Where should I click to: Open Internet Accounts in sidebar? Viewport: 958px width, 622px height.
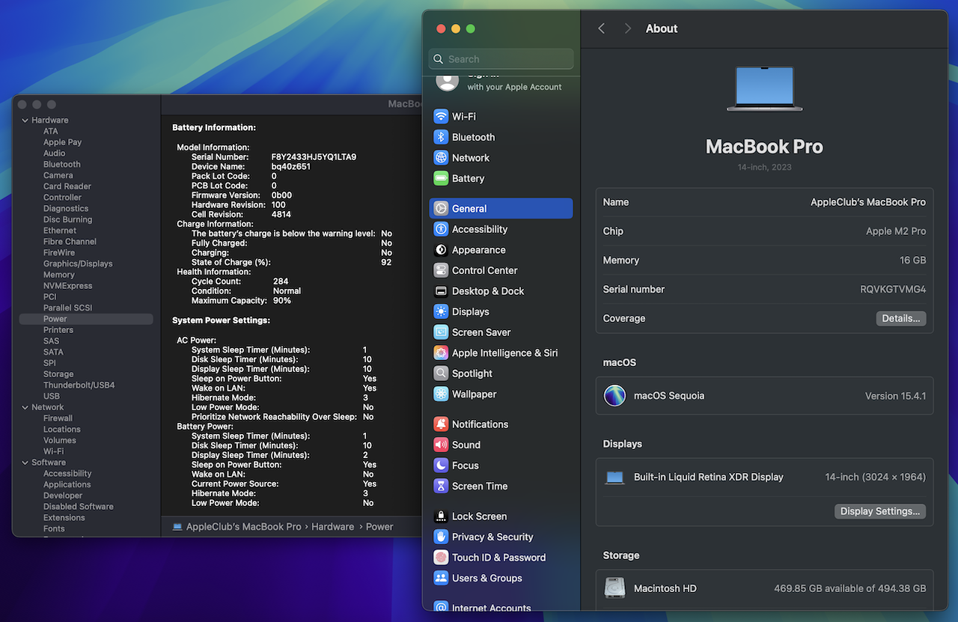492,608
